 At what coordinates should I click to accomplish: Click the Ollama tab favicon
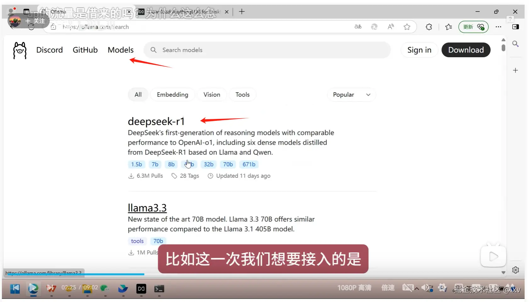(x=44, y=12)
